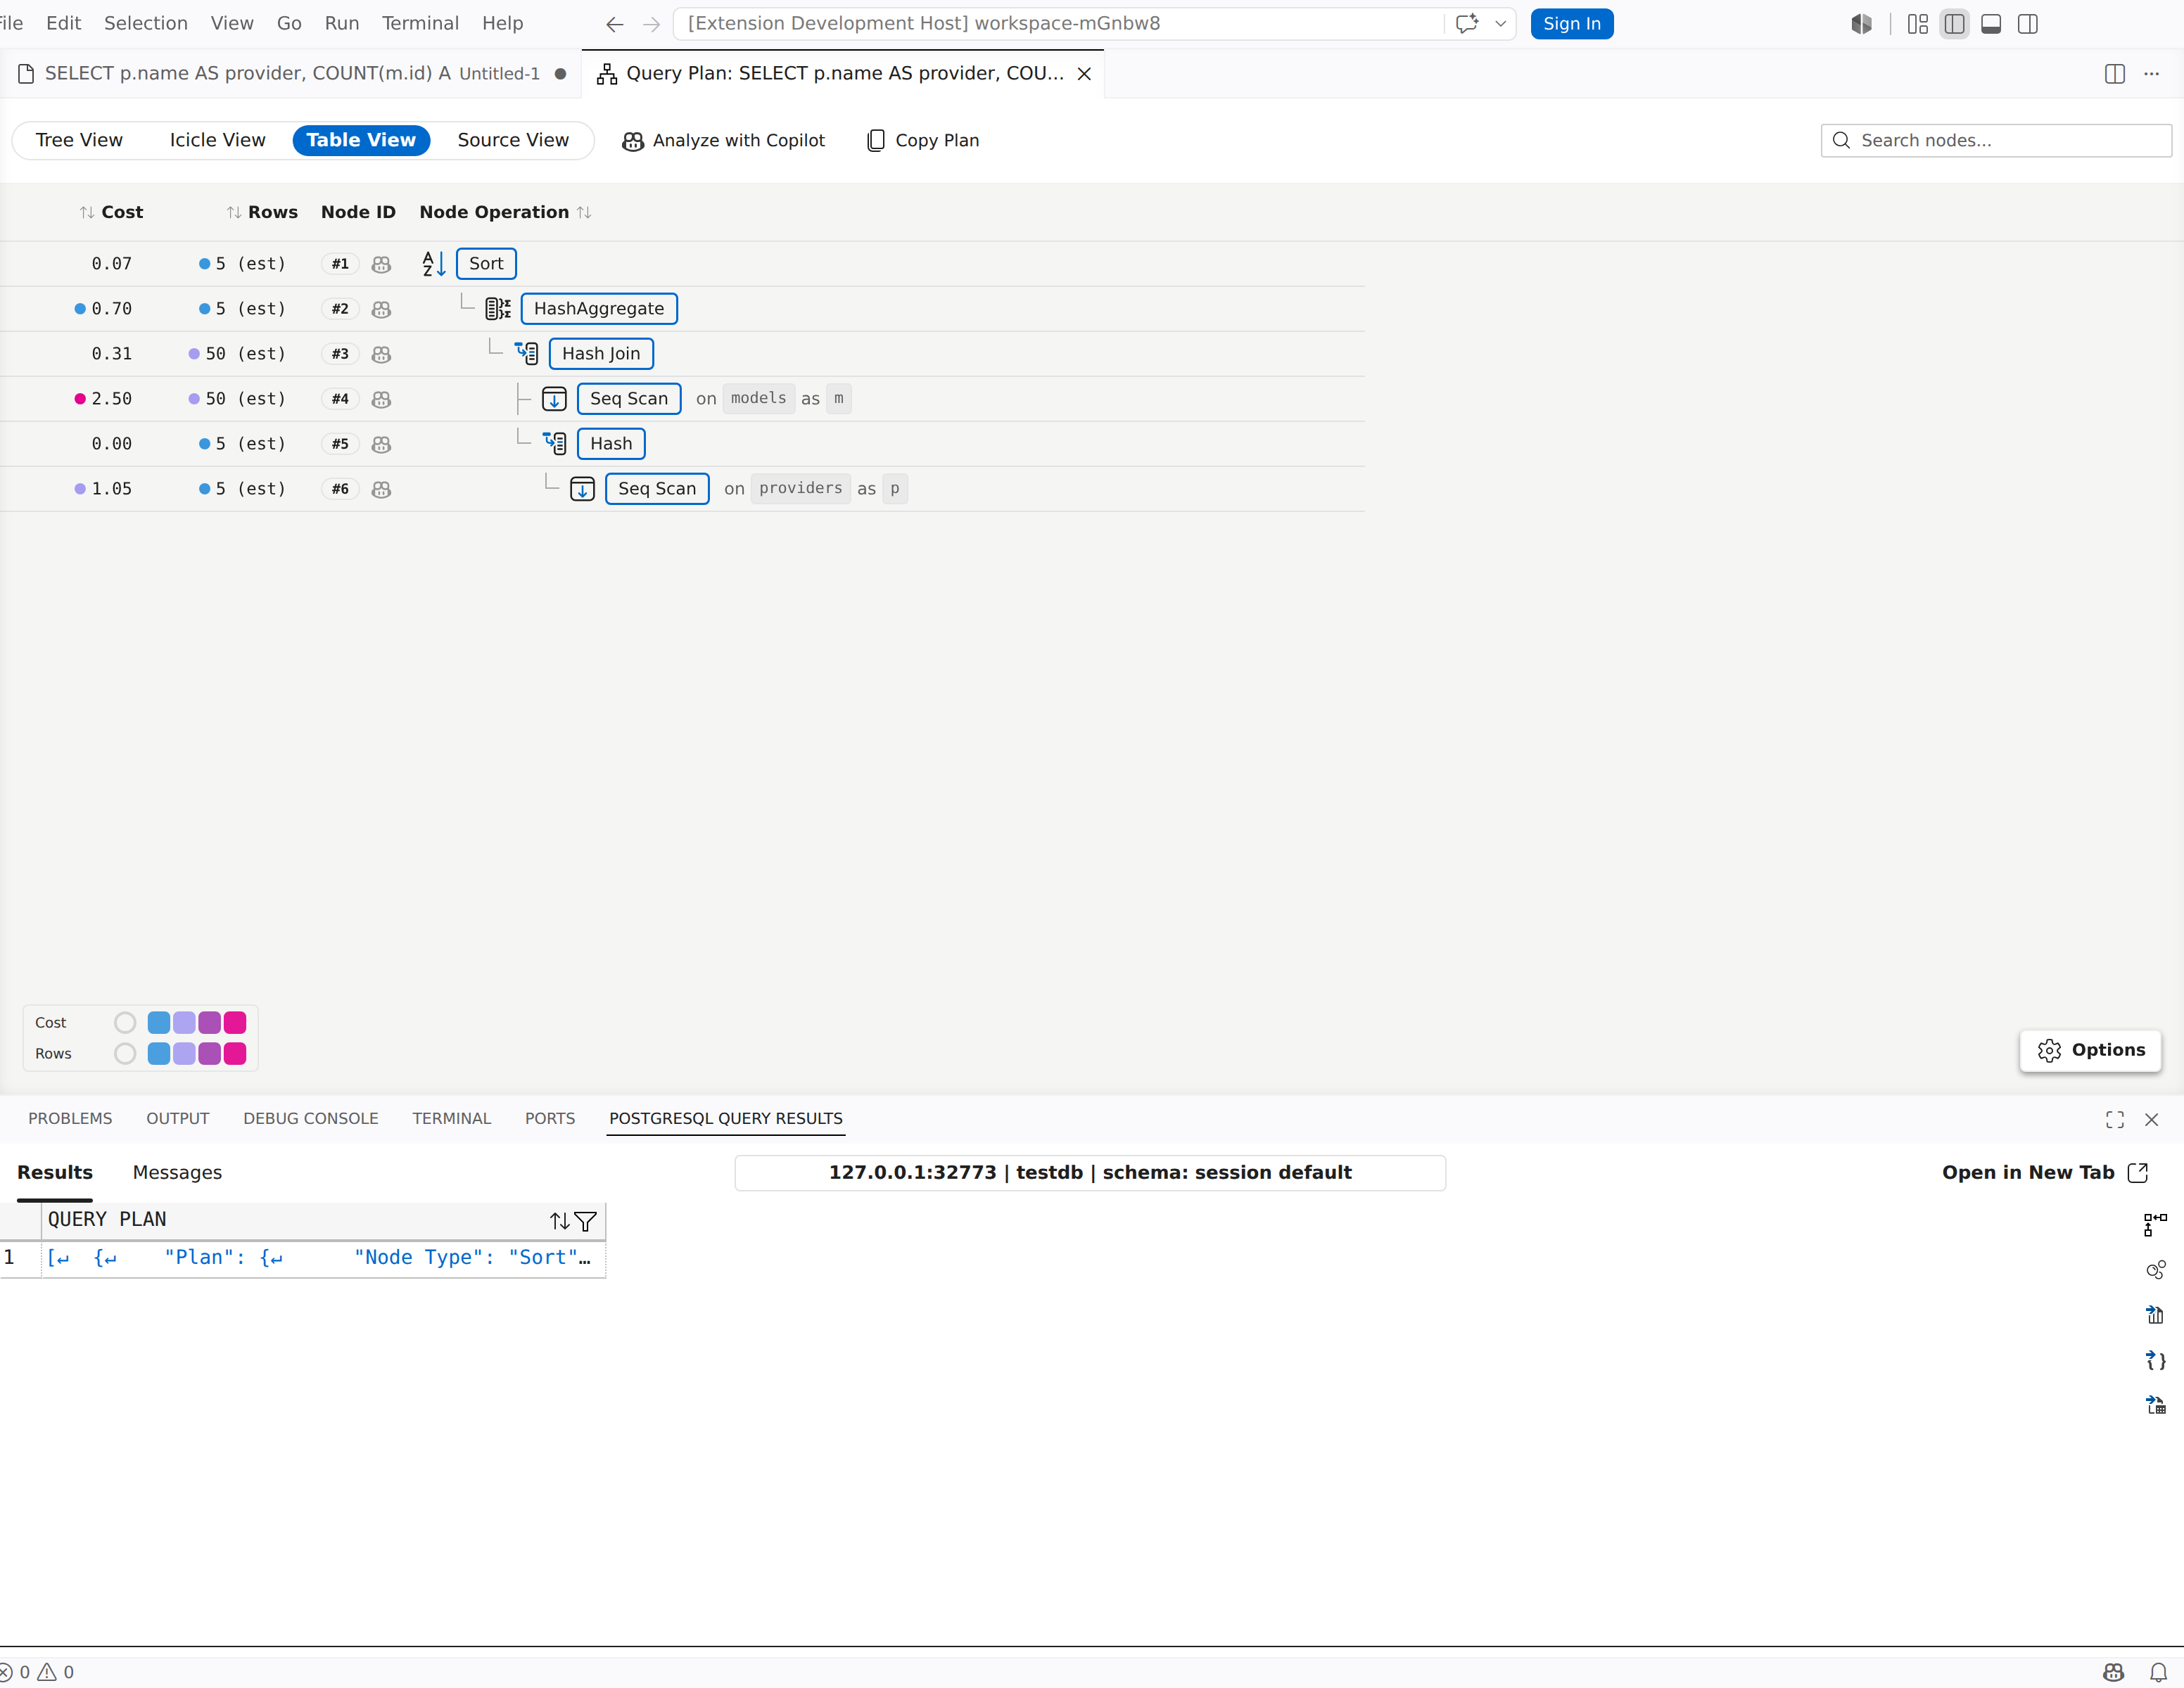Split the editor right
Image resolution: width=2184 pixels, height=1688 pixels.
[2115, 74]
